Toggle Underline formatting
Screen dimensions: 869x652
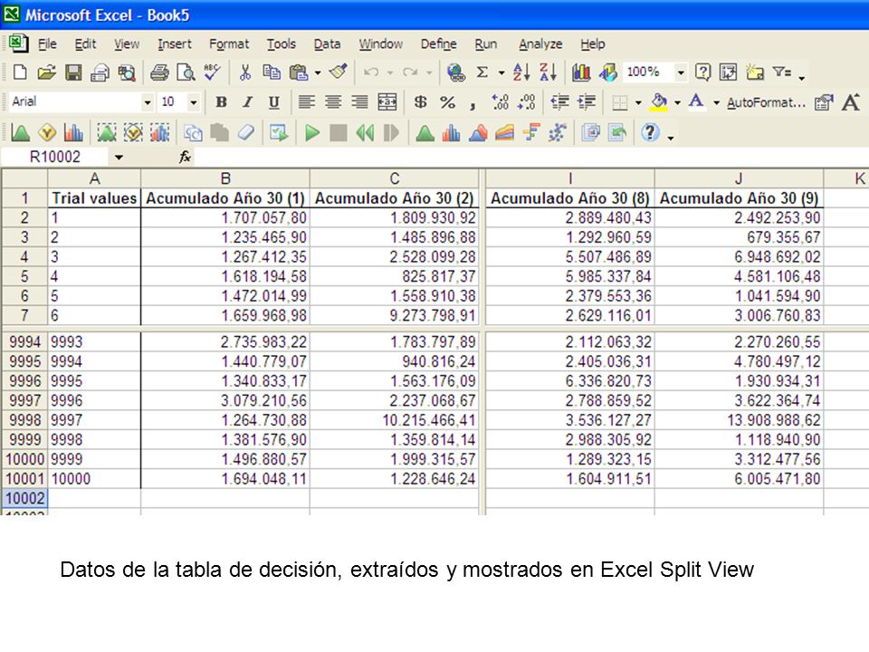tap(273, 102)
